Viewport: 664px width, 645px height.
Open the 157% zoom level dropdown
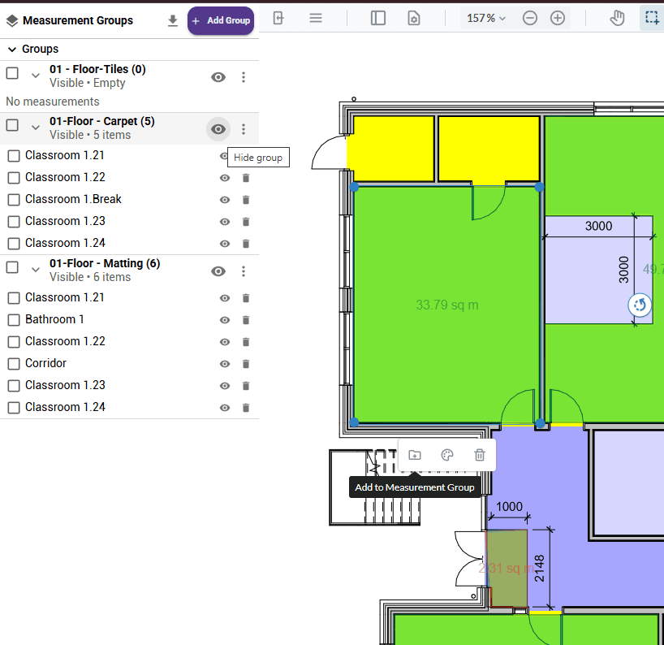(485, 18)
